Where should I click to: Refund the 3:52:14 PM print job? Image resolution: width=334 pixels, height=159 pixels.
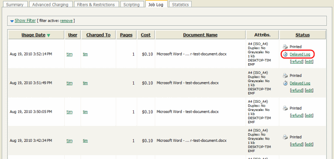(297, 62)
